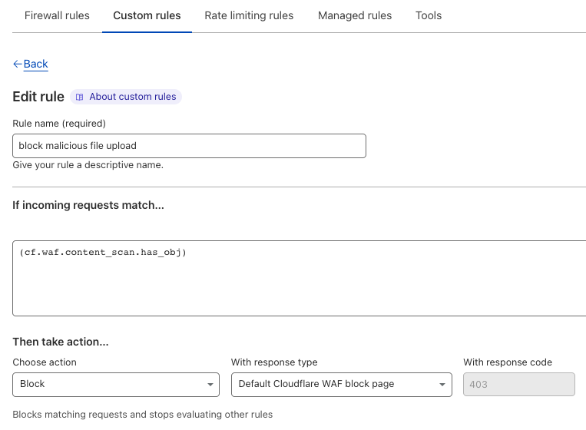
Task: Switch to Rate limiting rules tab
Action: pos(249,15)
